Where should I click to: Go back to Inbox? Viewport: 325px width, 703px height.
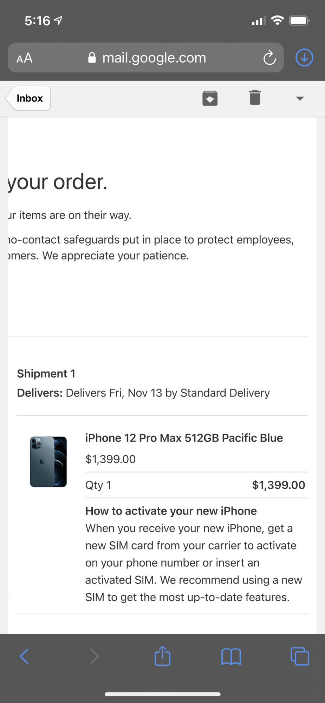point(29,98)
